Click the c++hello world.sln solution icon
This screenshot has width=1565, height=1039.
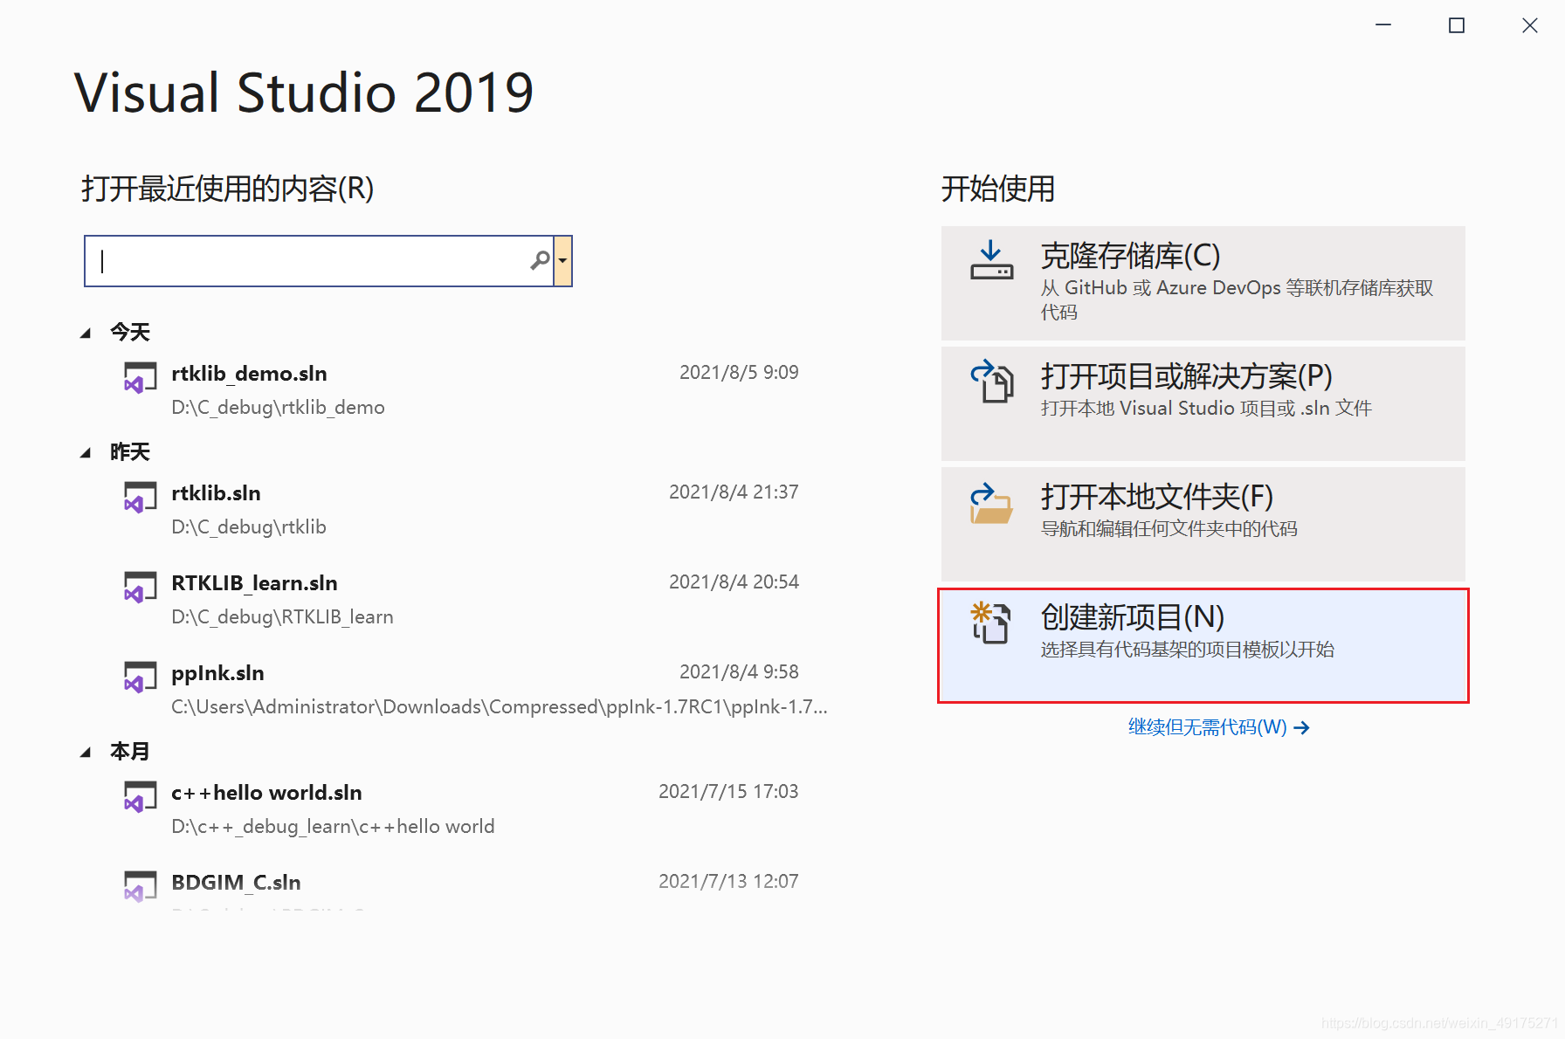140,796
